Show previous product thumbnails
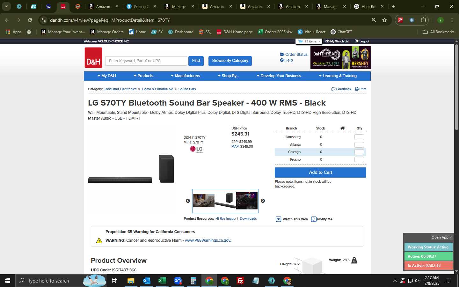The height and width of the screenshot is (287, 459). [188, 201]
